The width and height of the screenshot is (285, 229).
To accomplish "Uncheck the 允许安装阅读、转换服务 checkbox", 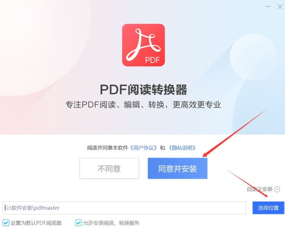I will 78,223.
